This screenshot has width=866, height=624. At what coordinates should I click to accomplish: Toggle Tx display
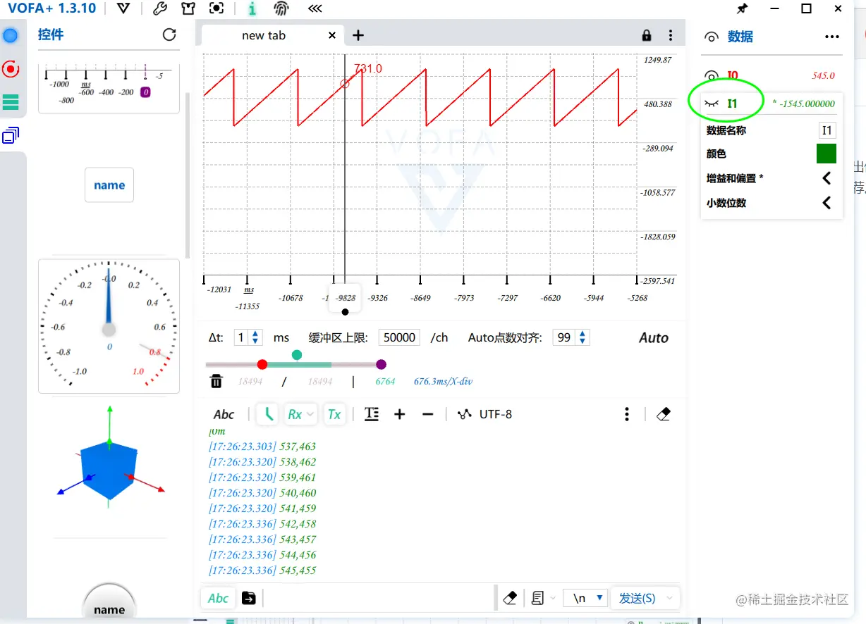click(334, 414)
